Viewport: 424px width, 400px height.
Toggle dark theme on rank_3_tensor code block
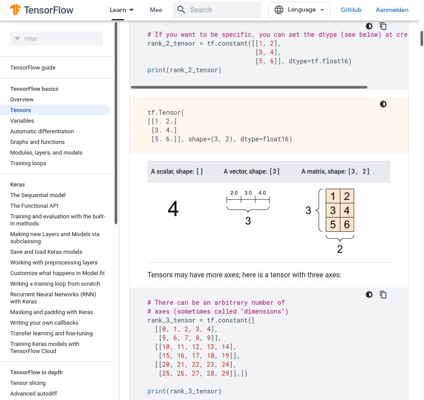[369, 295]
